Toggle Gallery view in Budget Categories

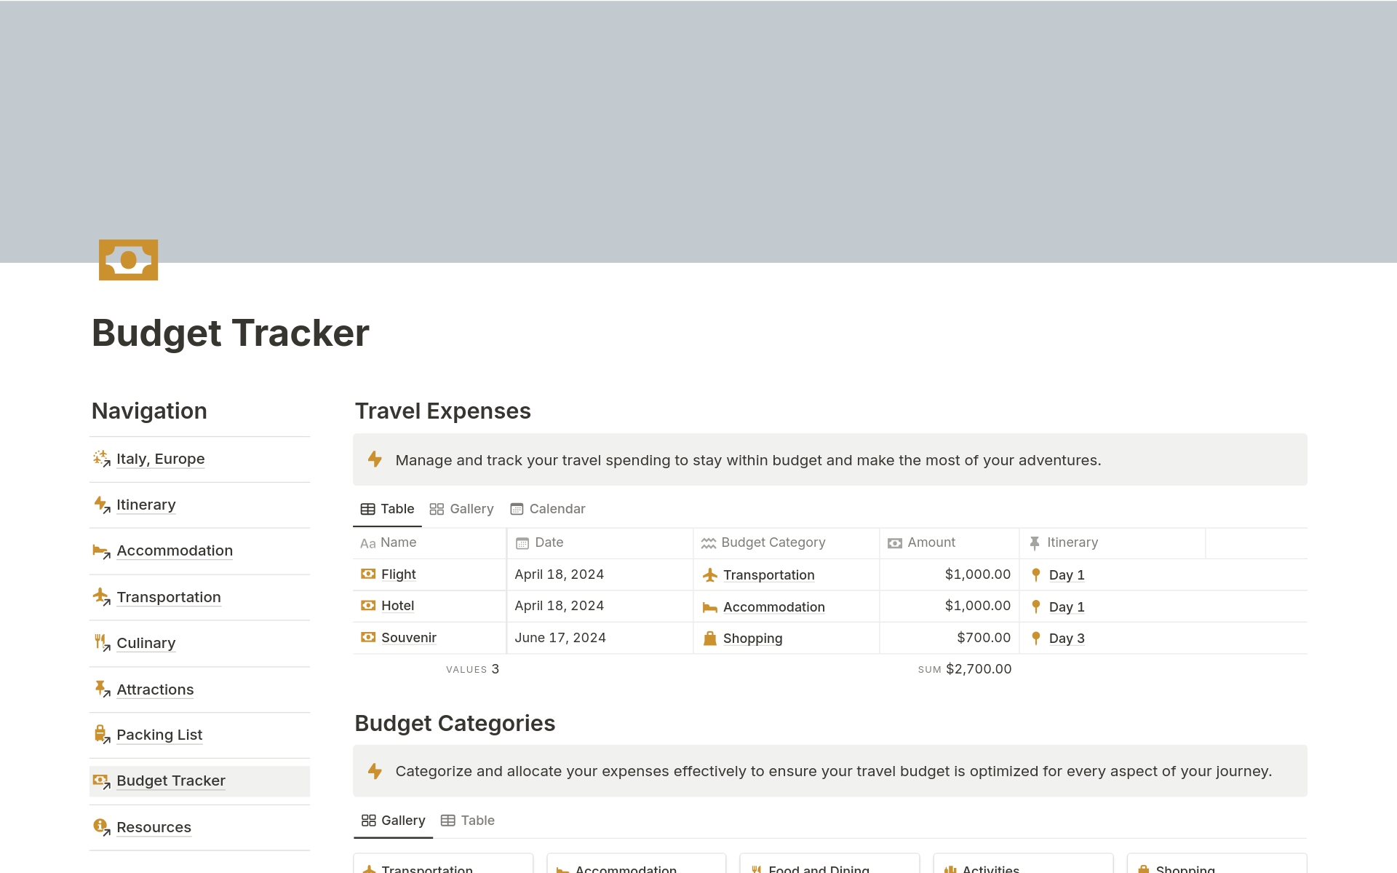pyautogui.click(x=394, y=821)
